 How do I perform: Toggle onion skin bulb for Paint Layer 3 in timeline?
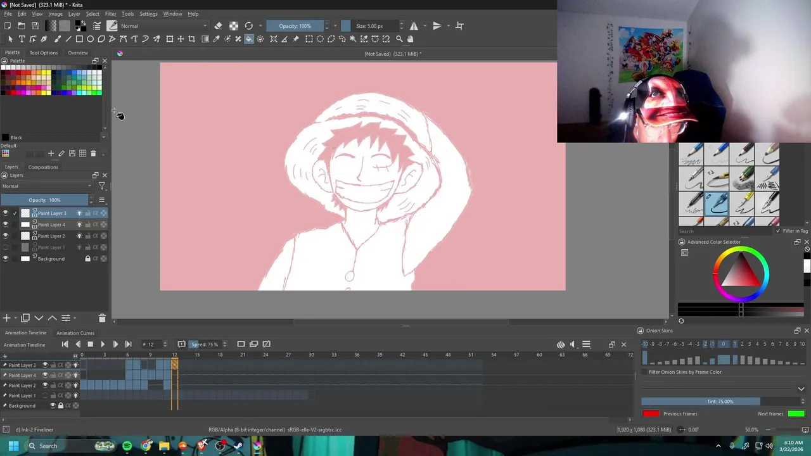click(x=75, y=365)
